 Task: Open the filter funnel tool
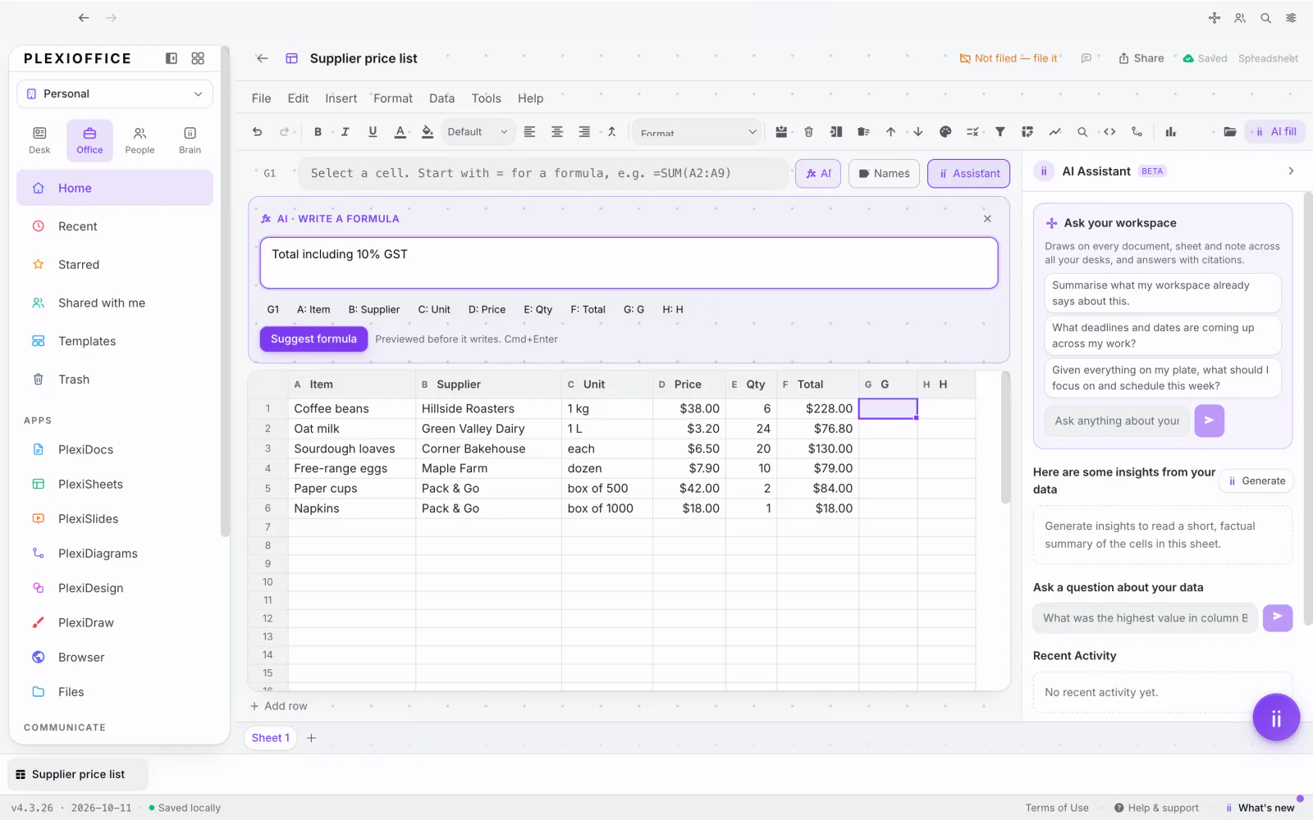(x=1000, y=132)
